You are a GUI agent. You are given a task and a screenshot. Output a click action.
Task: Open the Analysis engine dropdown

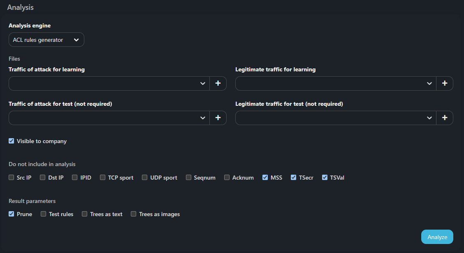pyautogui.click(x=46, y=40)
